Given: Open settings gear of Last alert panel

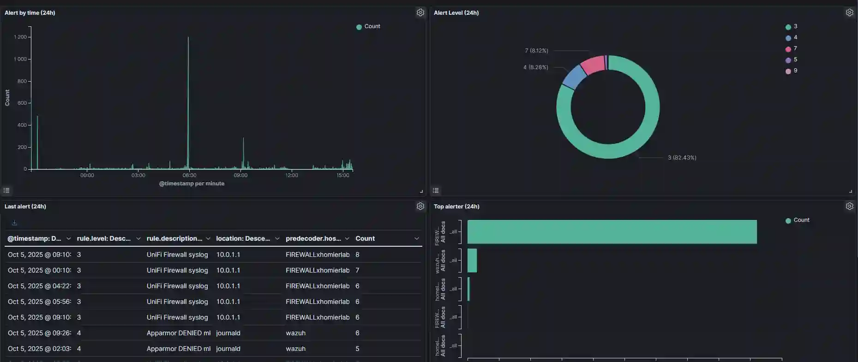Looking at the screenshot, I should point(420,206).
